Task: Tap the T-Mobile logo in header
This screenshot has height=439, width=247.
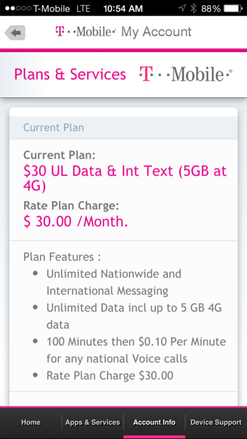Action: click(86, 32)
